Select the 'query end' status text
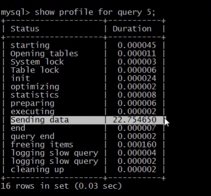 [32, 137]
